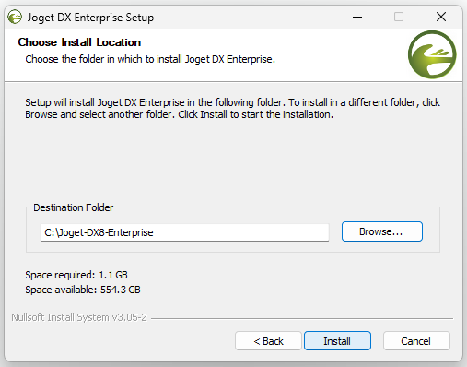This screenshot has height=367, width=467.
Task: Close the setup window with the X
Action: click(441, 17)
